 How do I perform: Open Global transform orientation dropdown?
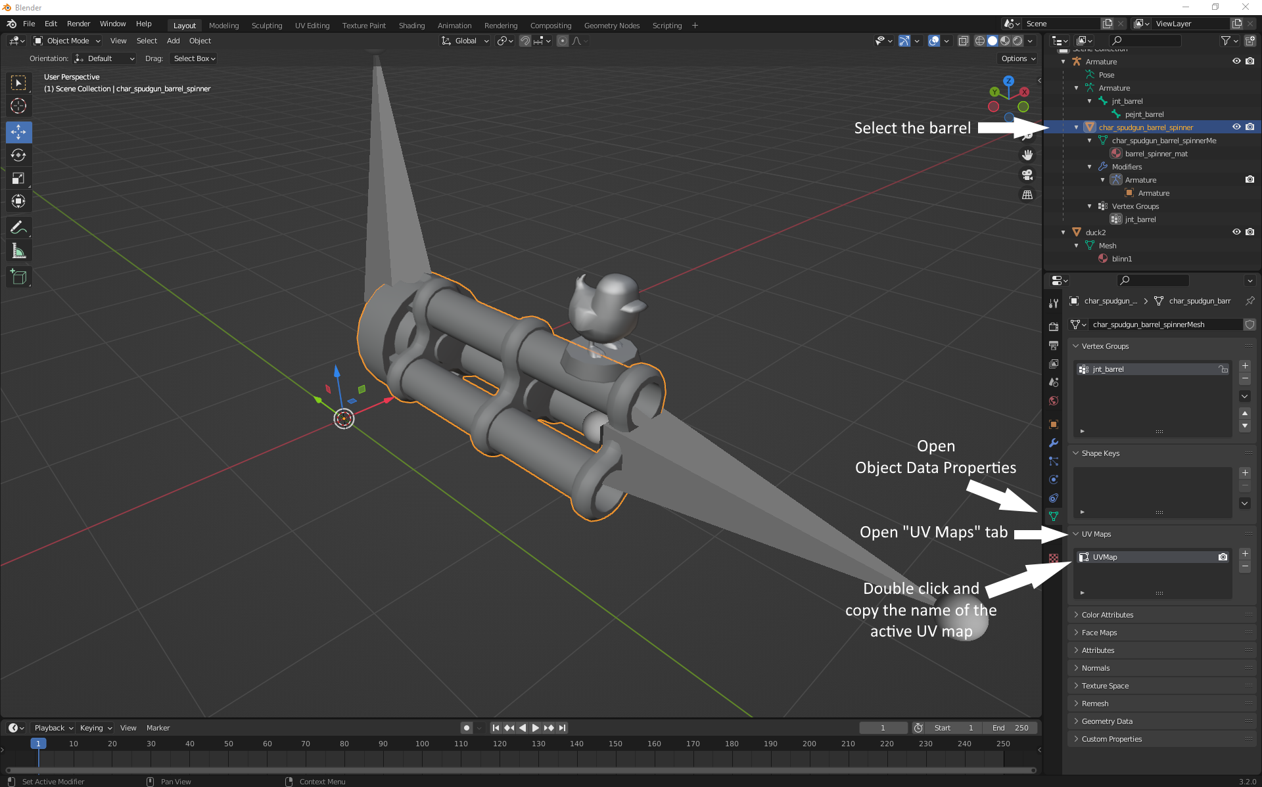pyautogui.click(x=465, y=41)
